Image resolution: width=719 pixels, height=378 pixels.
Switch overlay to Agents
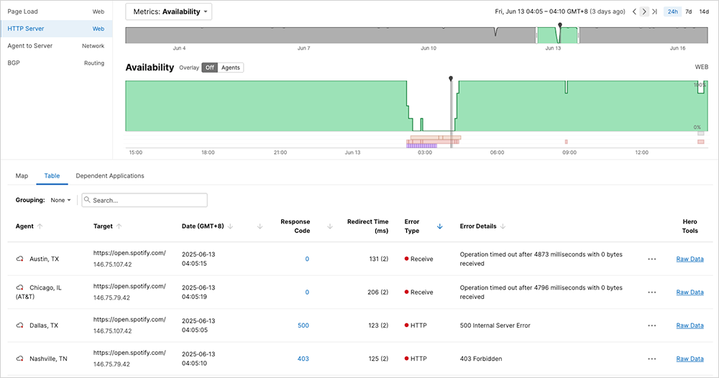[x=231, y=68]
